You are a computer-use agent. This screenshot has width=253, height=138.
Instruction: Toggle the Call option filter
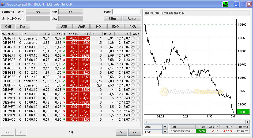[x=8, y=26]
